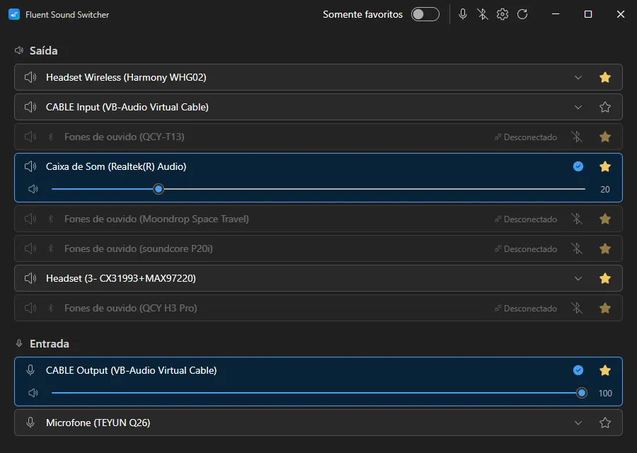
Task: Click the check mark on Caixa de Som
Action: click(x=578, y=166)
